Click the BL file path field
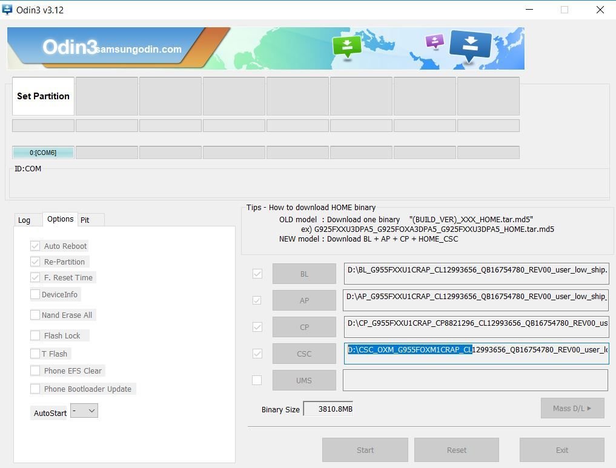Viewport: 616px width, 468px height. tap(477, 274)
